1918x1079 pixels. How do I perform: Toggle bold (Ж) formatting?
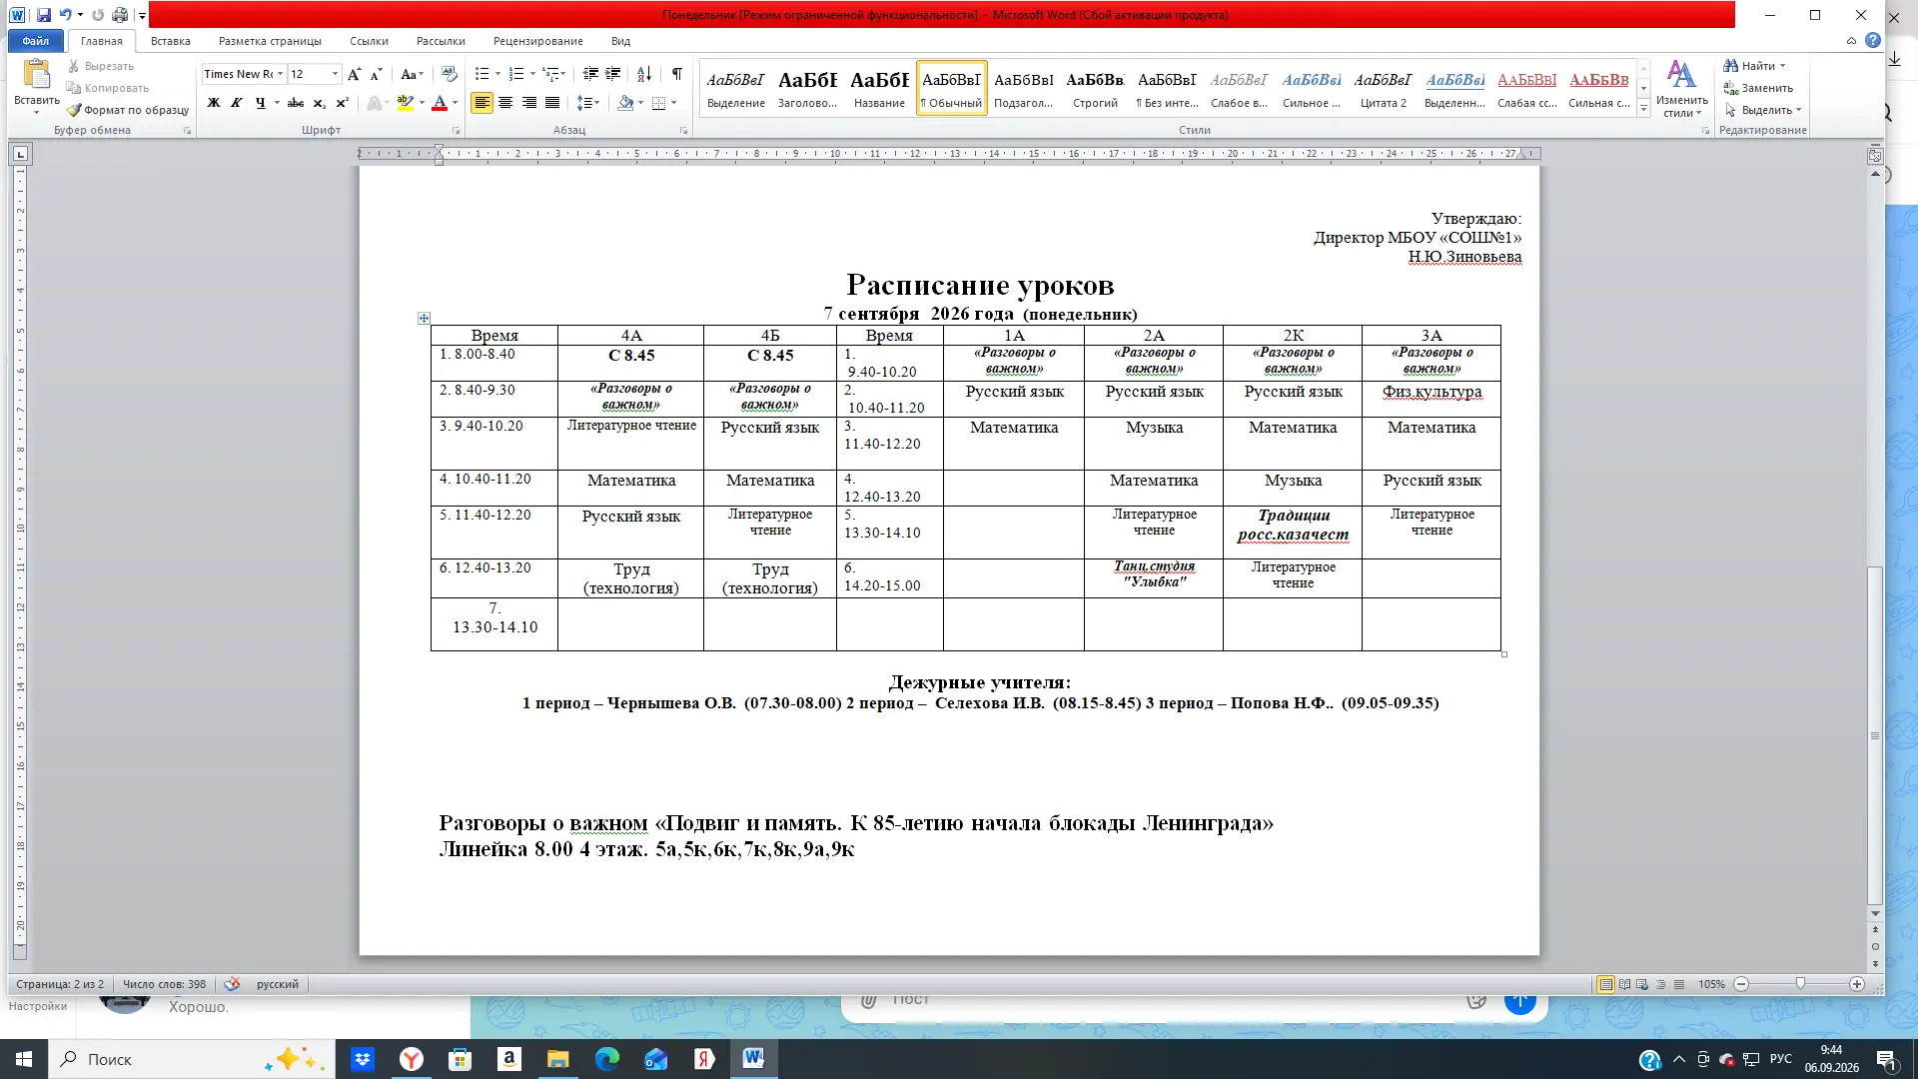[x=213, y=103]
